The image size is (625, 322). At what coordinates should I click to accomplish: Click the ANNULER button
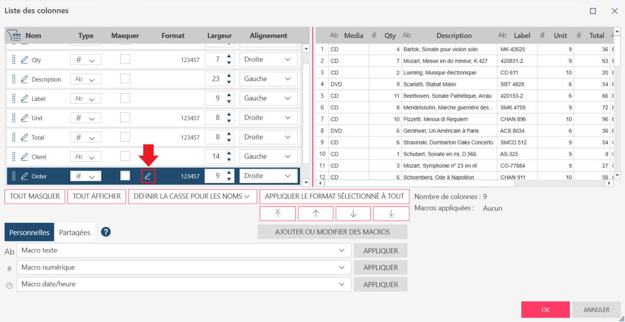(596, 310)
